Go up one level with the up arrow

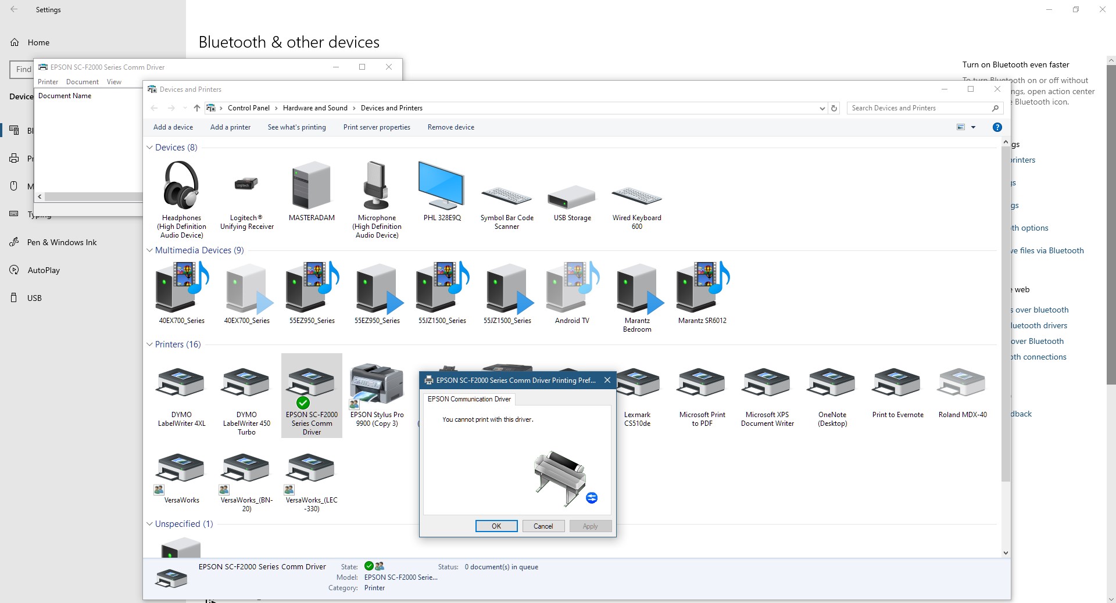pyautogui.click(x=197, y=108)
